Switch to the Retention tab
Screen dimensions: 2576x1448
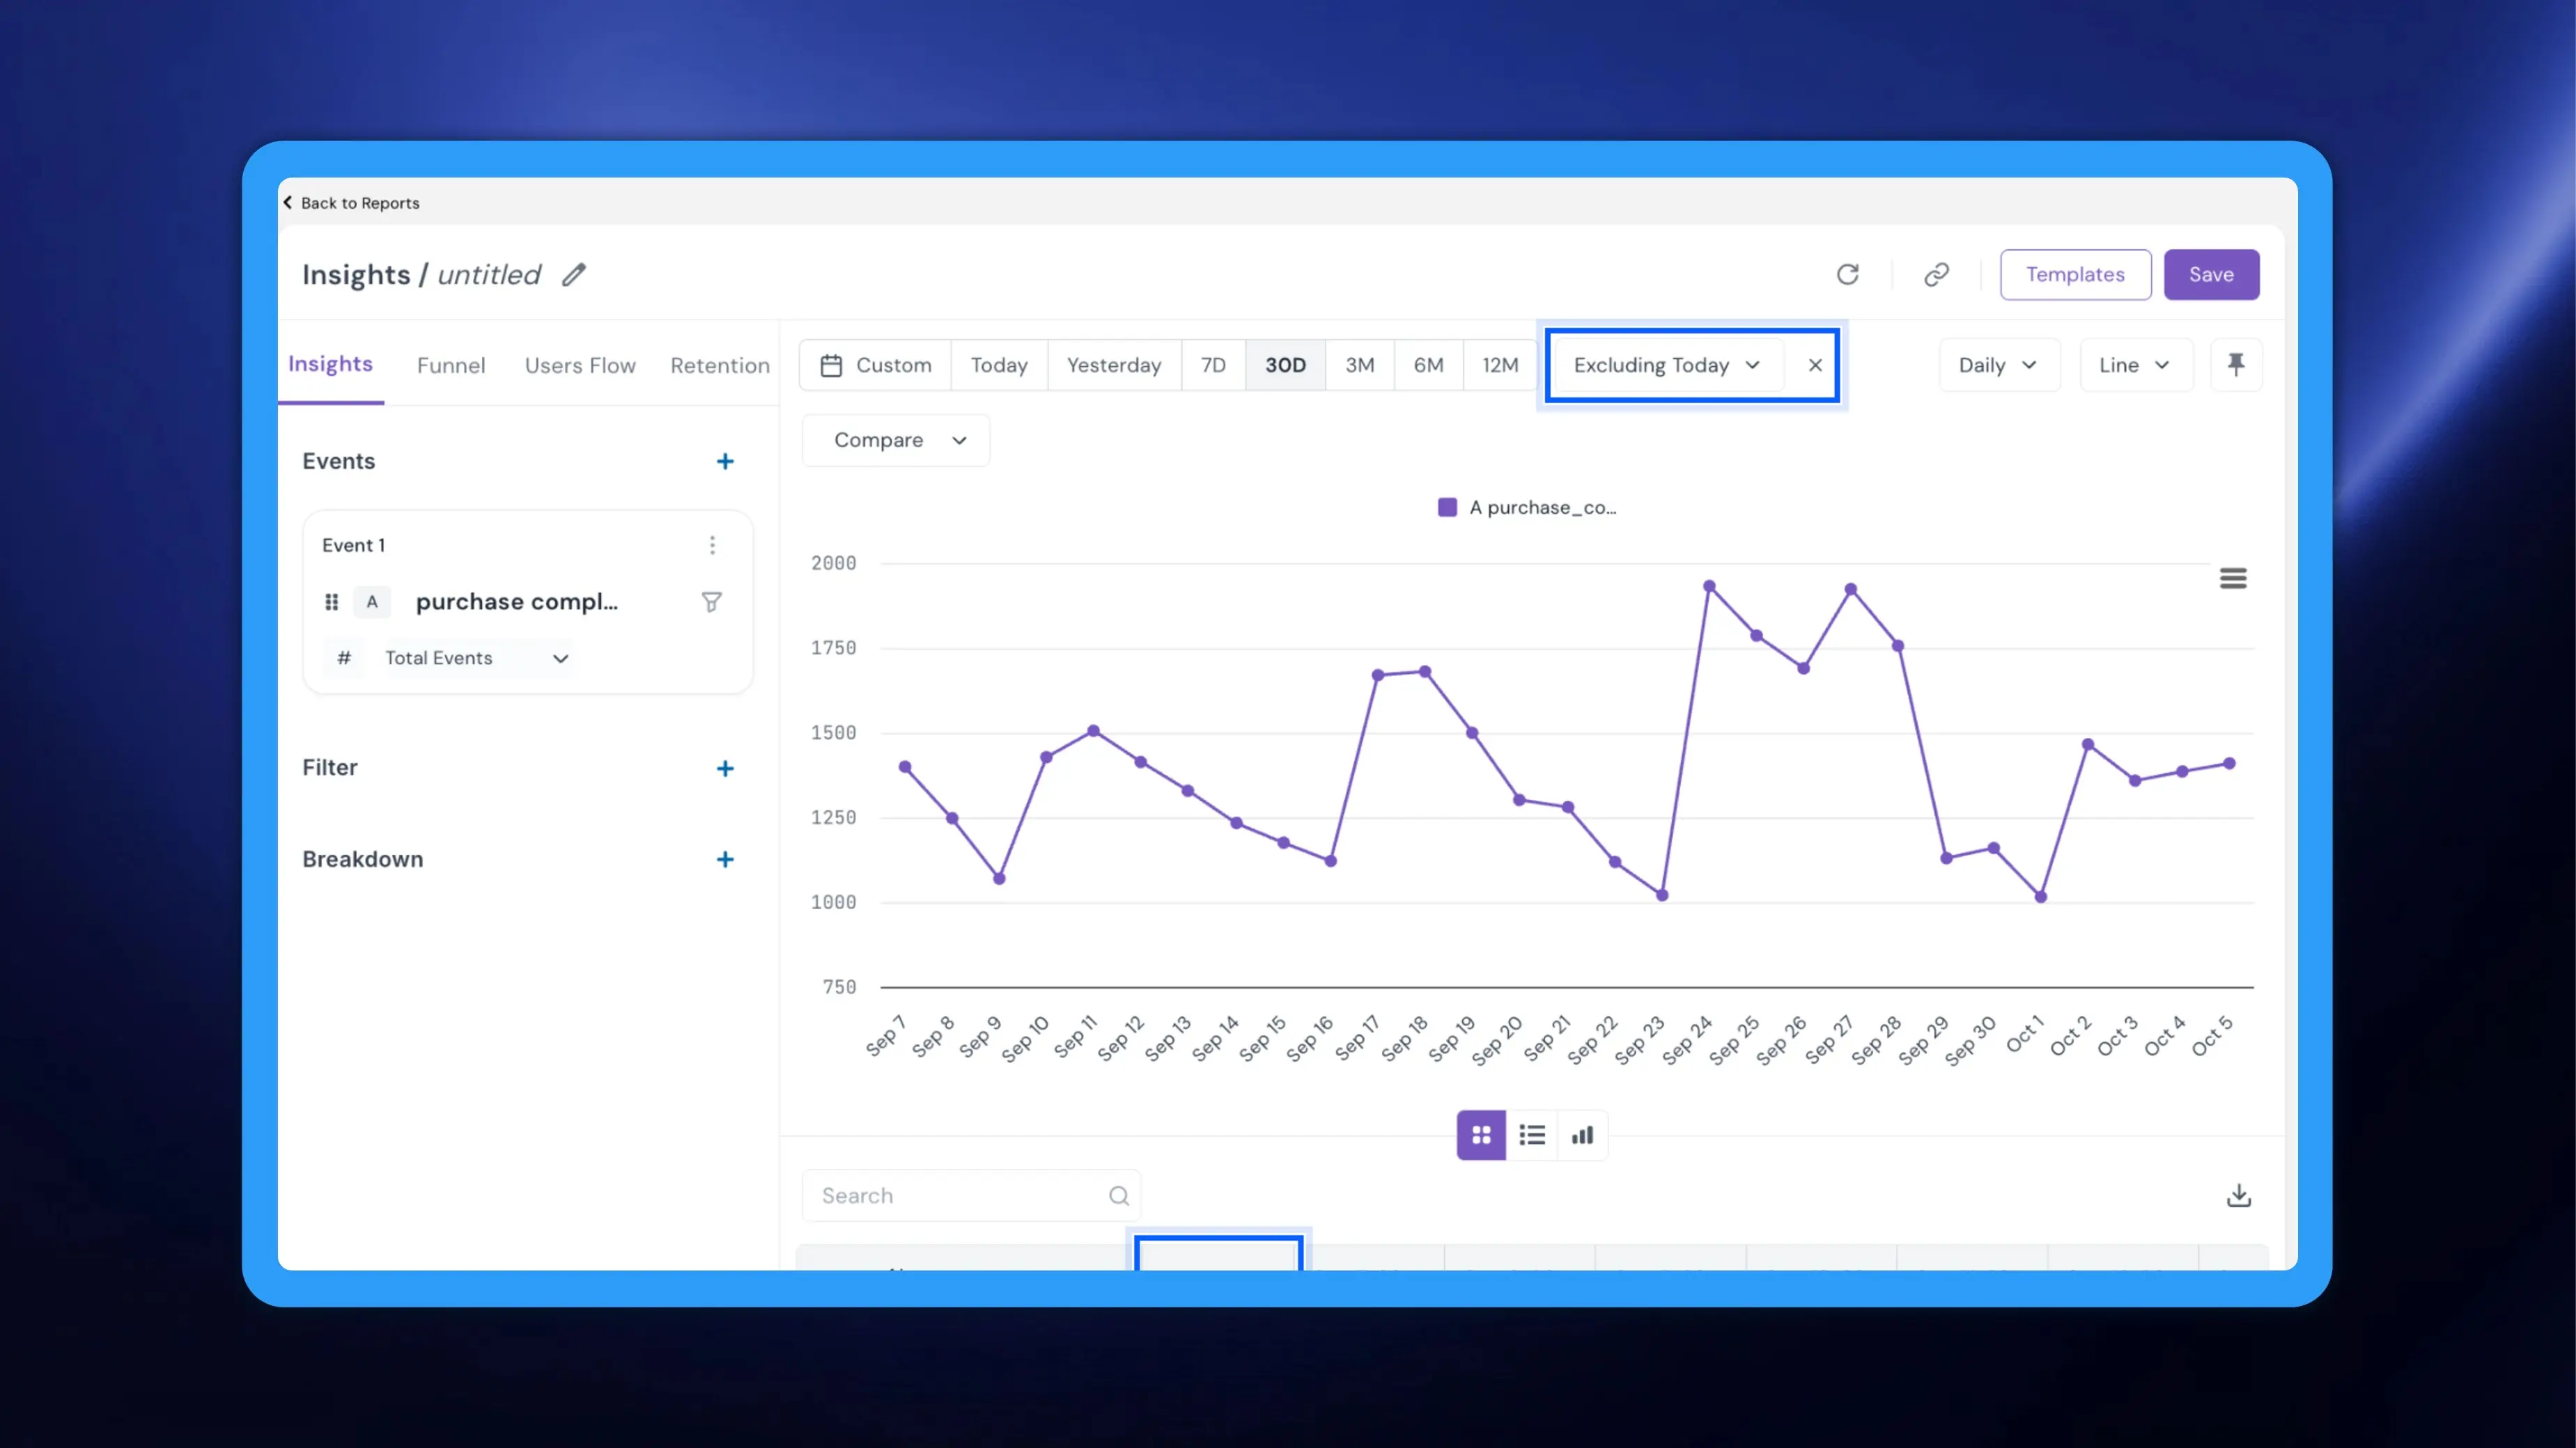(x=720, y=365)
